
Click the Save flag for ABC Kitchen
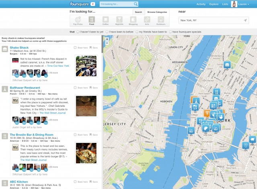pyautogui.click(x=94, y=182)
